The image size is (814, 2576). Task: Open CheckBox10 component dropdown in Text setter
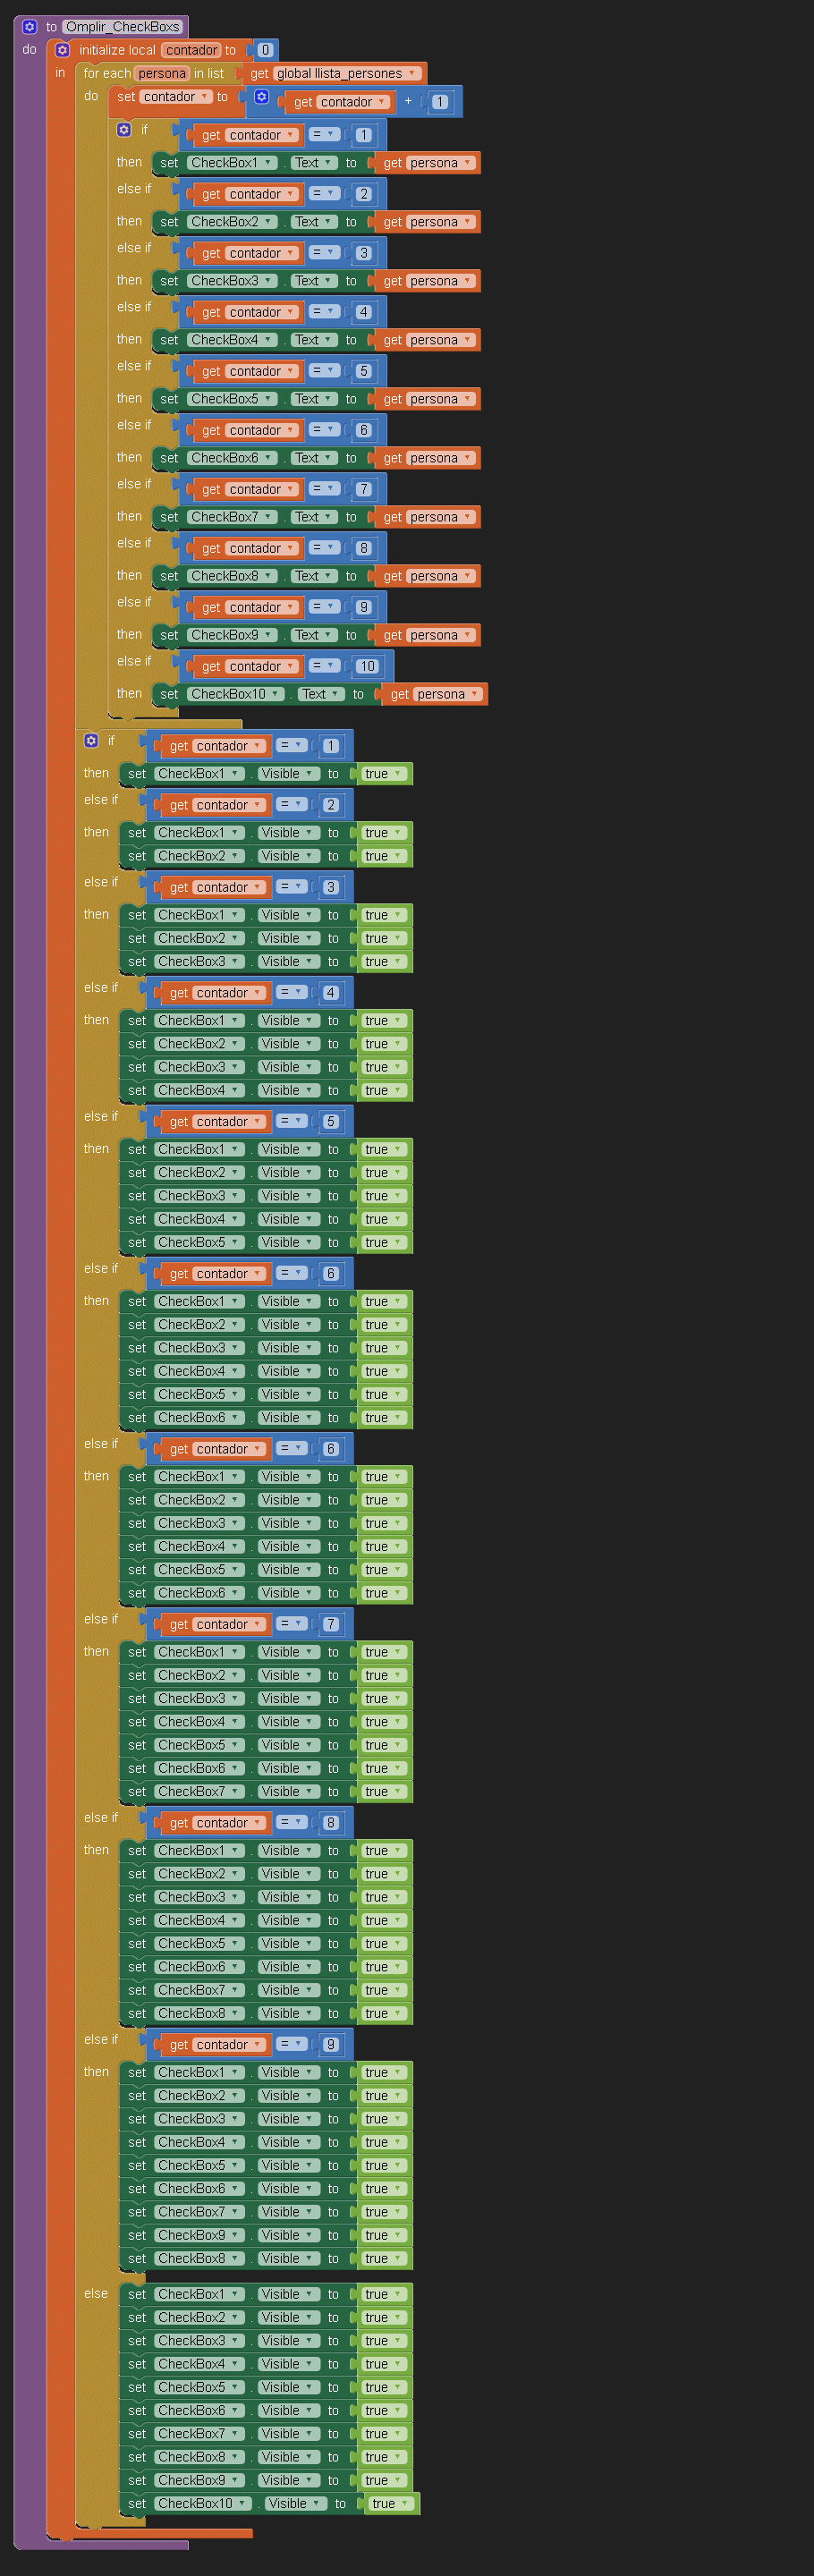point(275,694)
